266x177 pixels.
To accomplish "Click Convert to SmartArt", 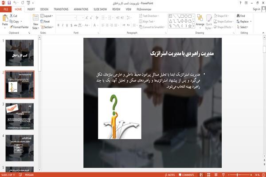I will (152, 27).
